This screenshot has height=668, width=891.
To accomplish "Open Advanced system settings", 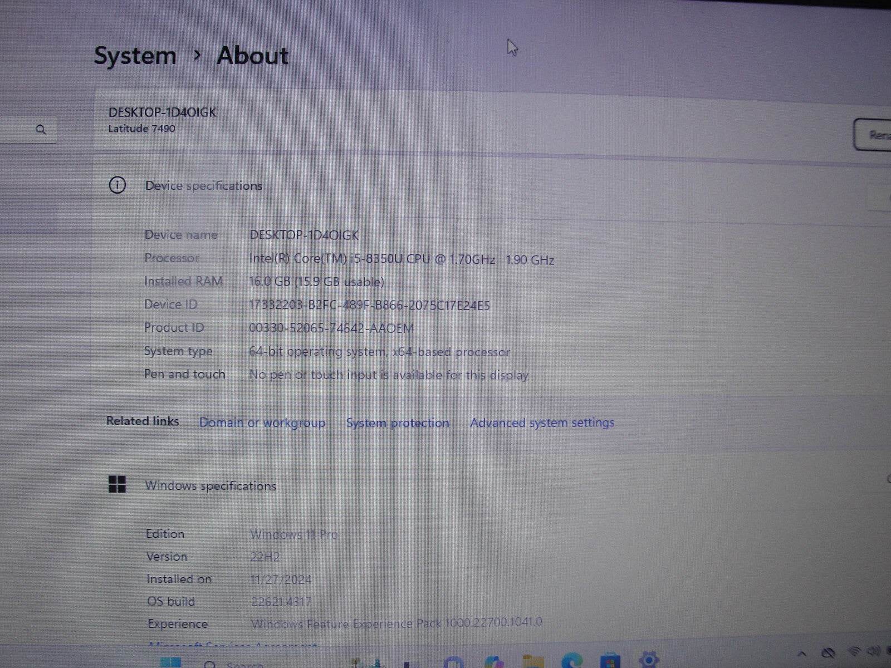I will tap(542, 423).
